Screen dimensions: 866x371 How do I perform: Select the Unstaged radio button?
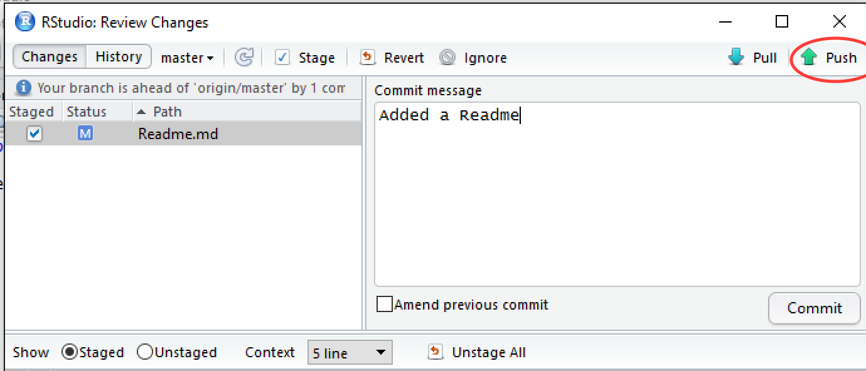pos(146,352)
